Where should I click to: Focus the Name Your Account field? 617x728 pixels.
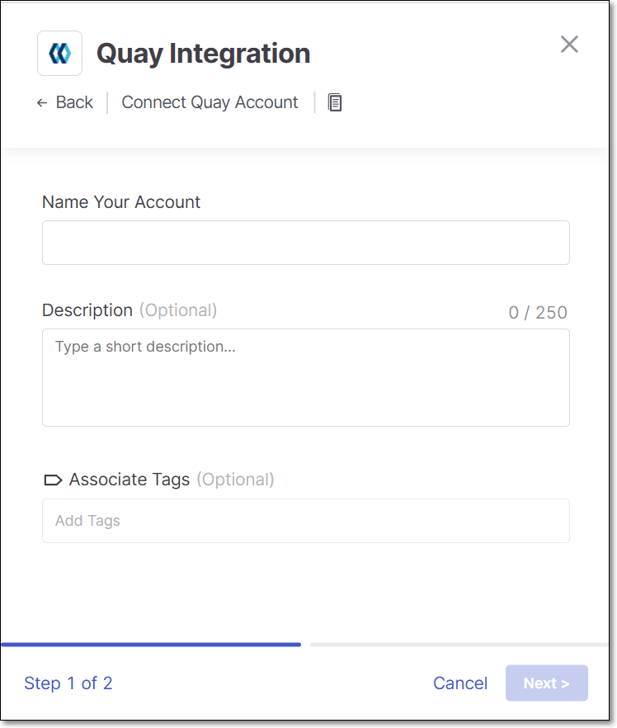pyautogui.click(x=306, y=243)
